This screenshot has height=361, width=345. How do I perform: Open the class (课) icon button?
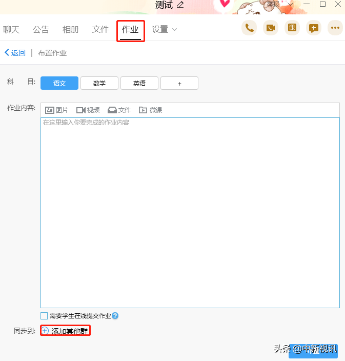point(292,28)
